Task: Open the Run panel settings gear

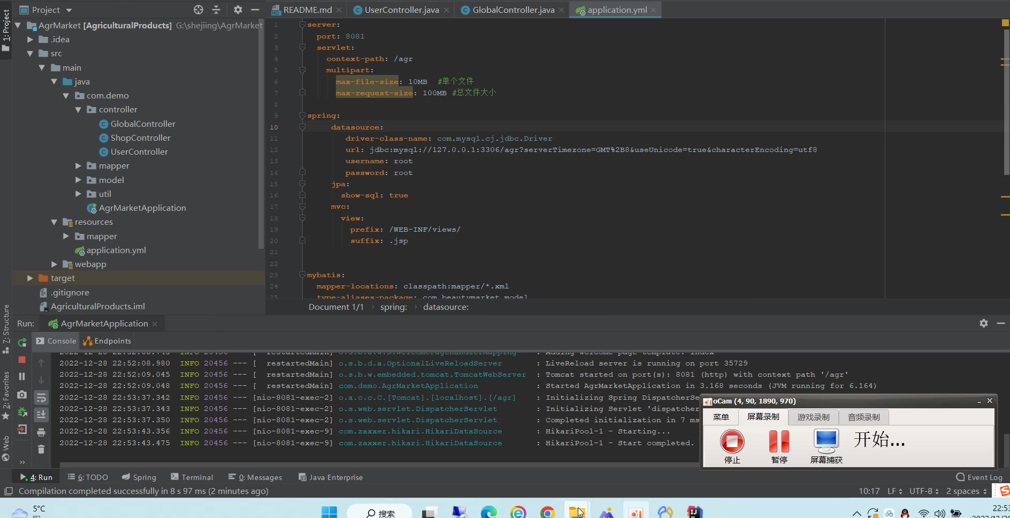Action: pos(983,323)
